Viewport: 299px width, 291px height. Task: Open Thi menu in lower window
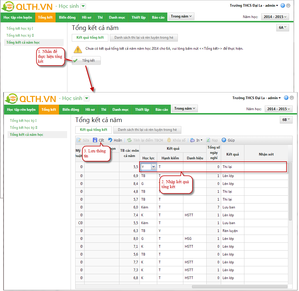pyautogui.click(x=103, y=110)
